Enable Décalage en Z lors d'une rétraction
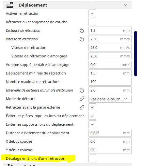The height and width of the screenshot is (166, 142). [92, 158]
